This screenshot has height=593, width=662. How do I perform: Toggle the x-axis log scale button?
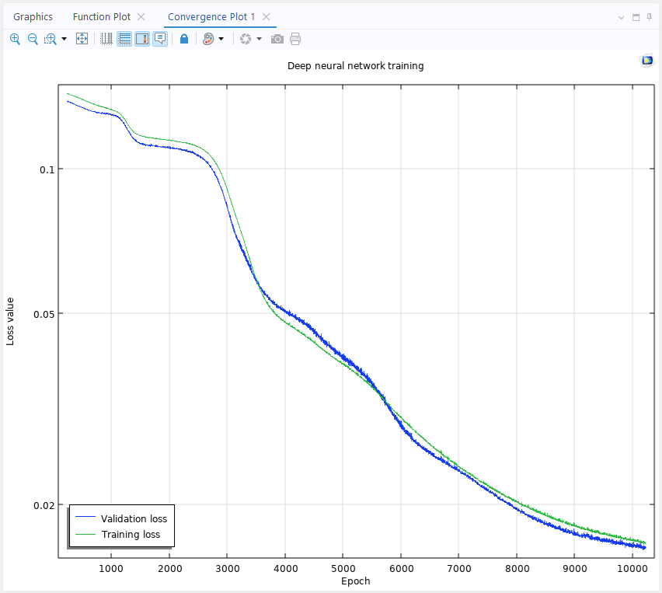pos(106,39)
